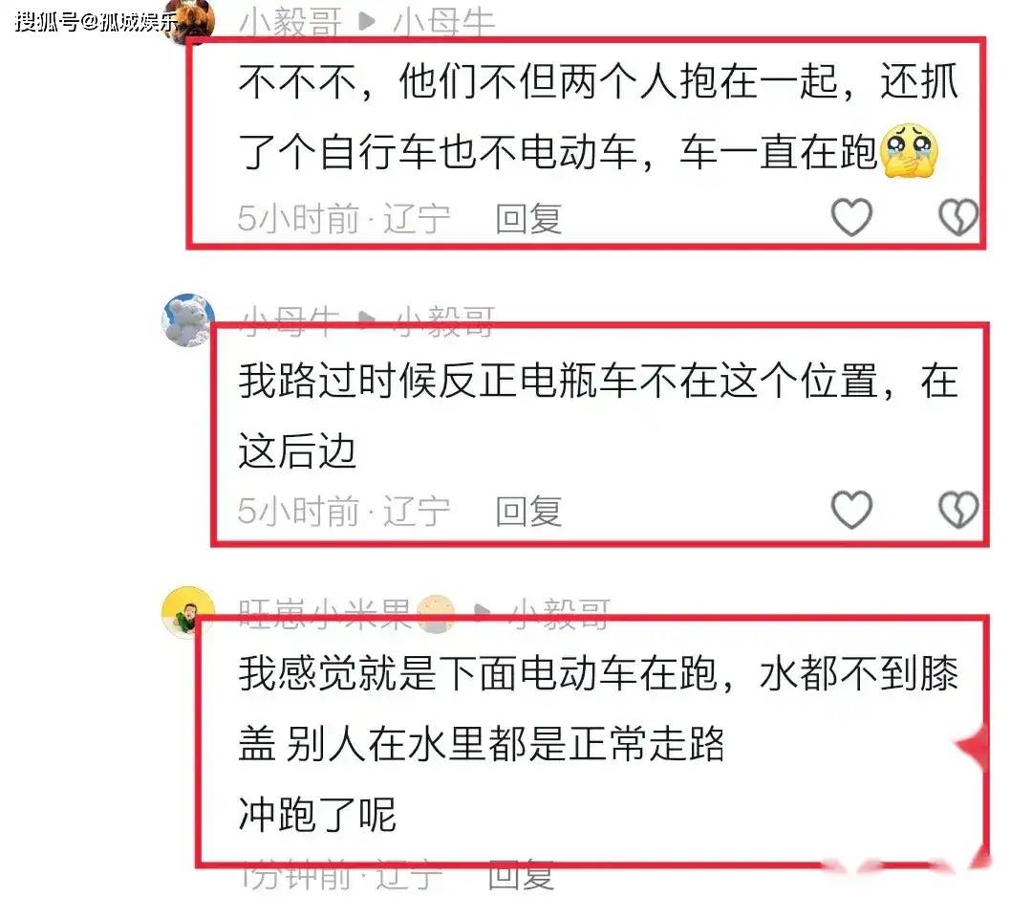This screenshot has height=897, width=1032.
Task: Click 回复 under the 旺崽小米果 comment
Action: pyautogui.click(x=521, y=876)
